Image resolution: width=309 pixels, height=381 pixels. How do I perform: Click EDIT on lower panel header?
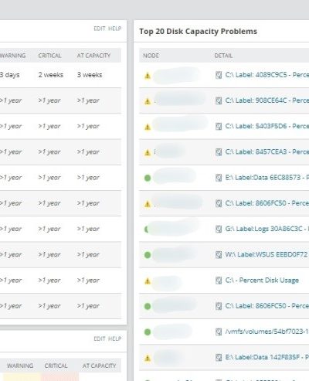[100, 338]
